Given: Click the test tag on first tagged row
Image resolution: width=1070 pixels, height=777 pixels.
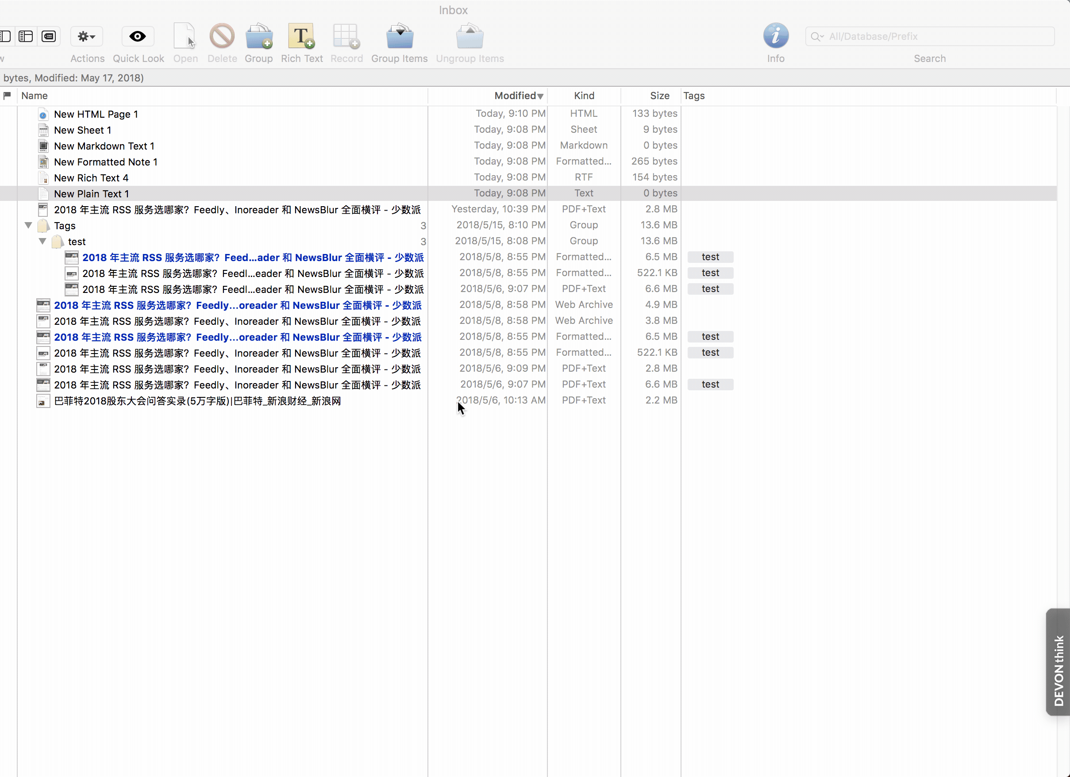Looking at the screenshot, I should tap(710, 257).
